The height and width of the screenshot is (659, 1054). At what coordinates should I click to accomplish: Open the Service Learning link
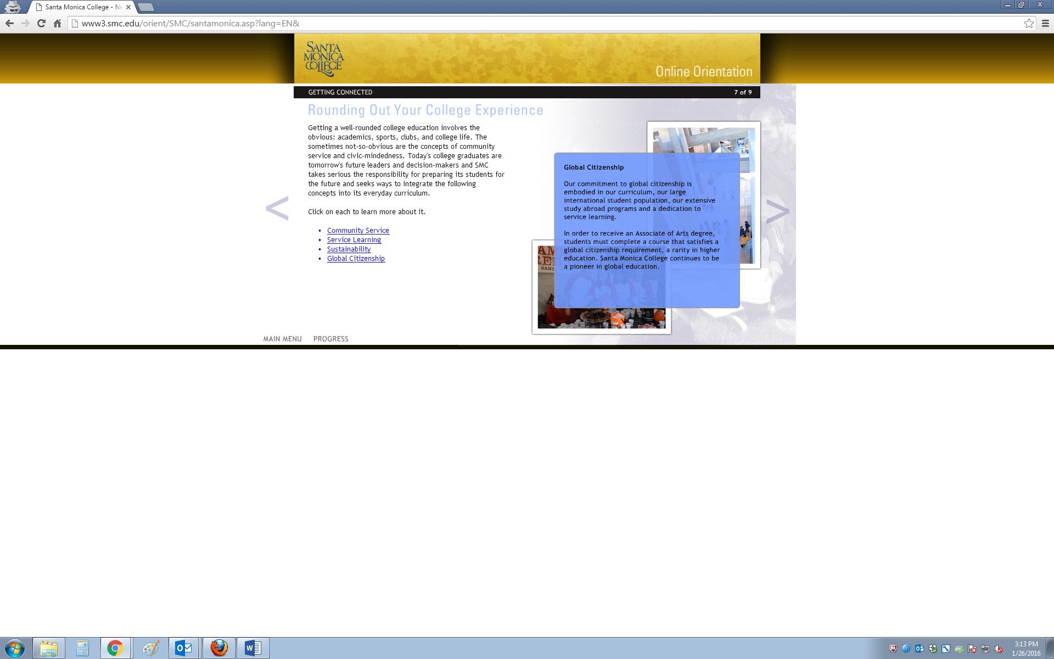click(x=354, y=240)
